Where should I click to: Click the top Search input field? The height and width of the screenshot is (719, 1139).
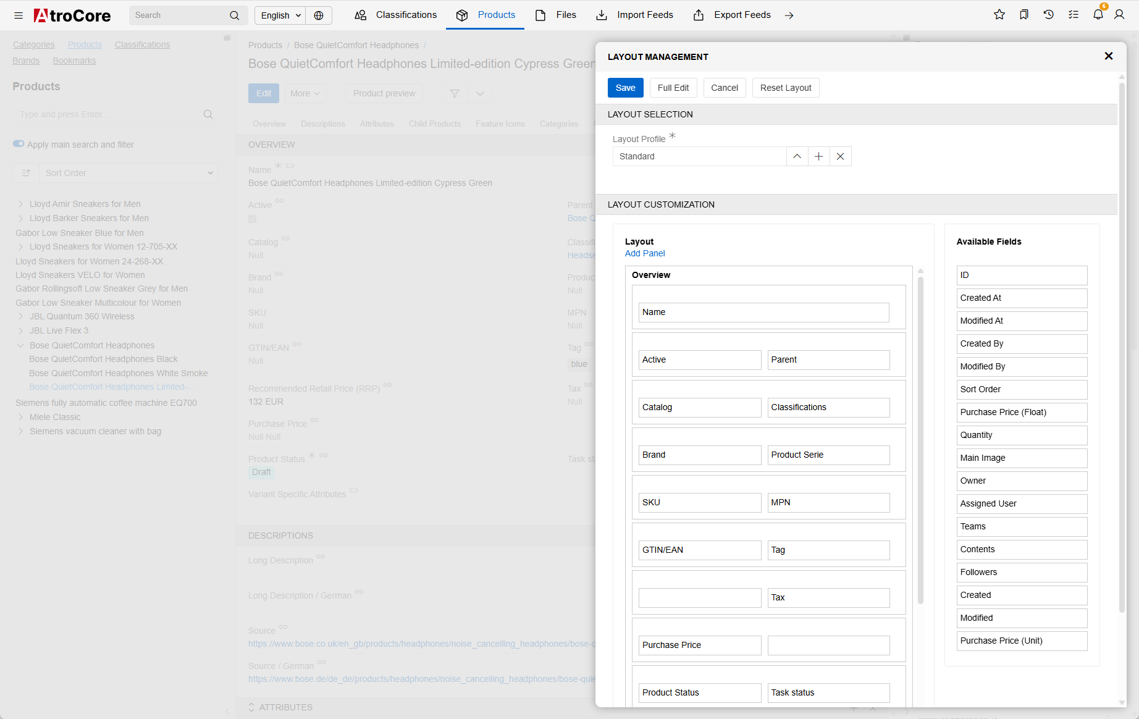179,15
